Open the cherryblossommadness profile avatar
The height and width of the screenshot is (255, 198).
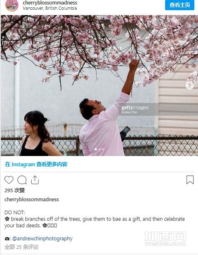click(x=12, y=5)
